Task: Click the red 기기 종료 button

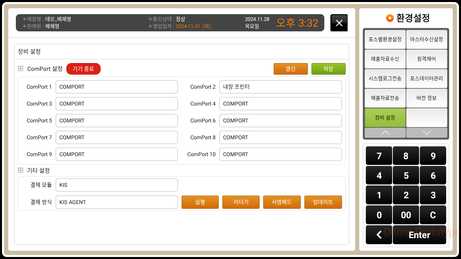Action: 83,69
